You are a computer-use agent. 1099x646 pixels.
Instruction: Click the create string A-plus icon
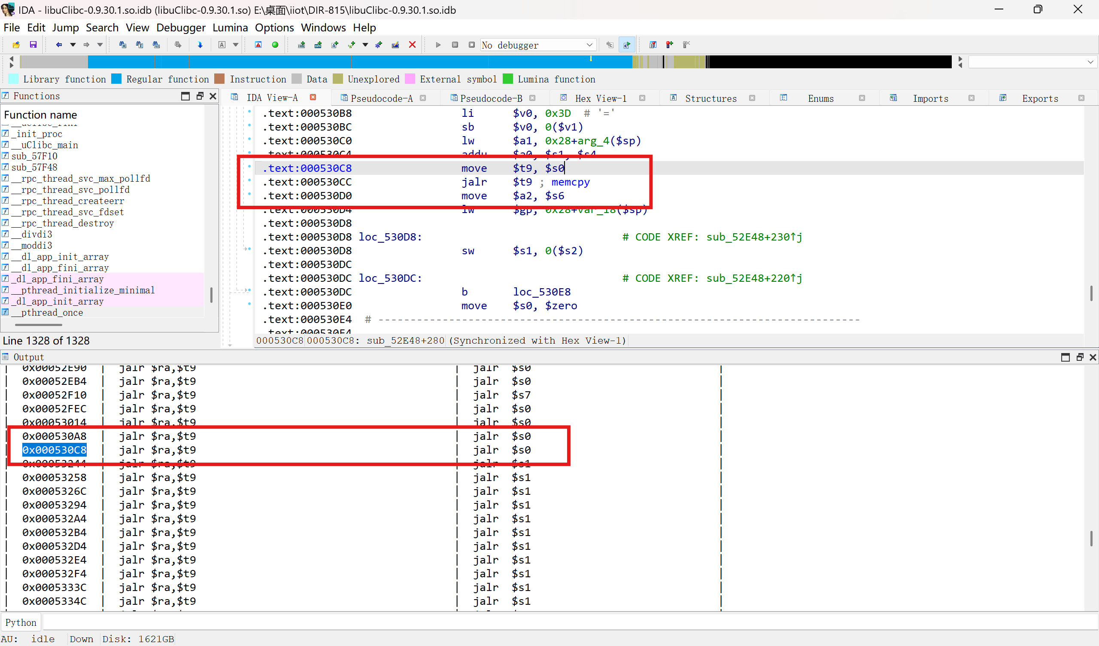[x=335, y=45]
